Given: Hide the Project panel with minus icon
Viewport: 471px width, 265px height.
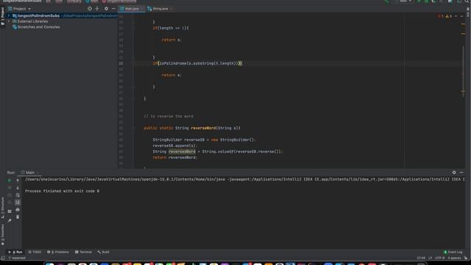Looking at the screenshot, I should (113, 9).
